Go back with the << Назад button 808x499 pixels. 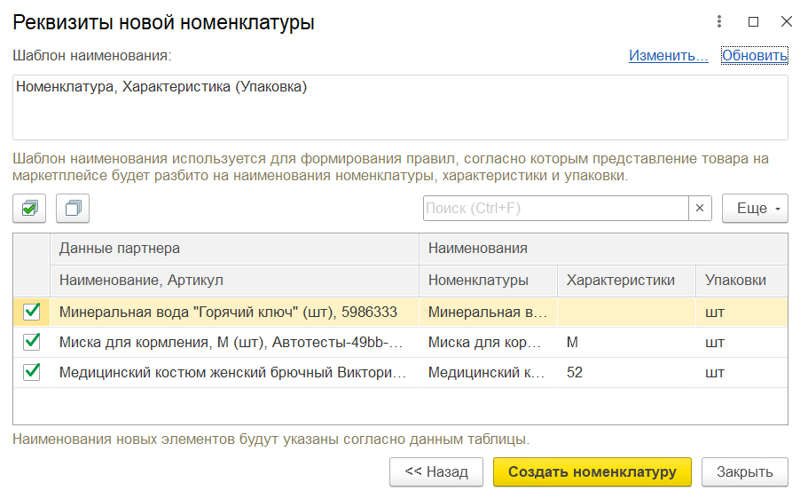point(435,471)
